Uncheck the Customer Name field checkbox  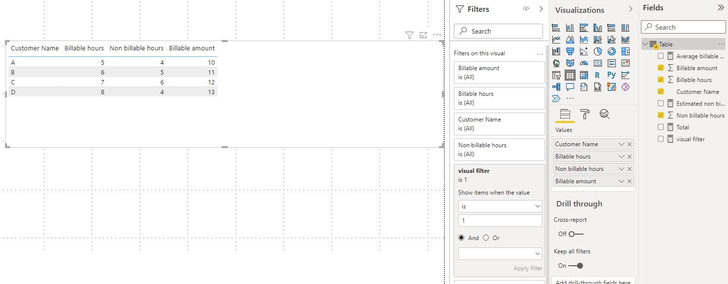(x=661, y=92)
